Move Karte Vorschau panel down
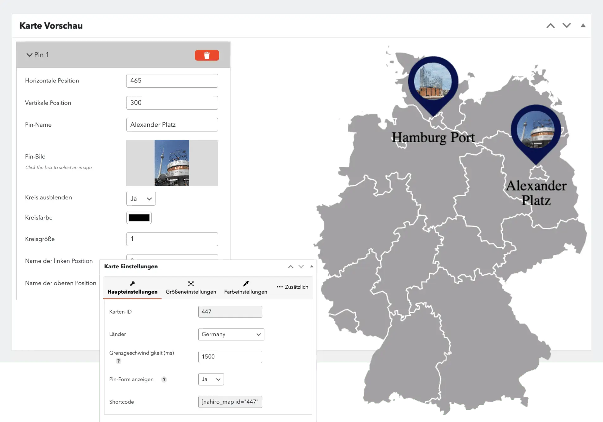This screenshot has width=603, height=422. (x=567, y=26)
